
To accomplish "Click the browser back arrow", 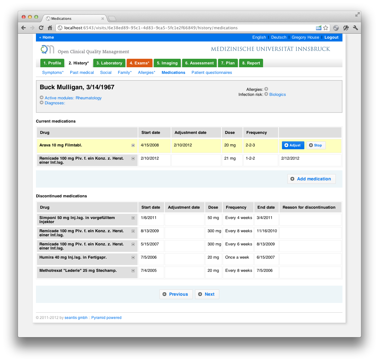I will [x=24, y=28].
